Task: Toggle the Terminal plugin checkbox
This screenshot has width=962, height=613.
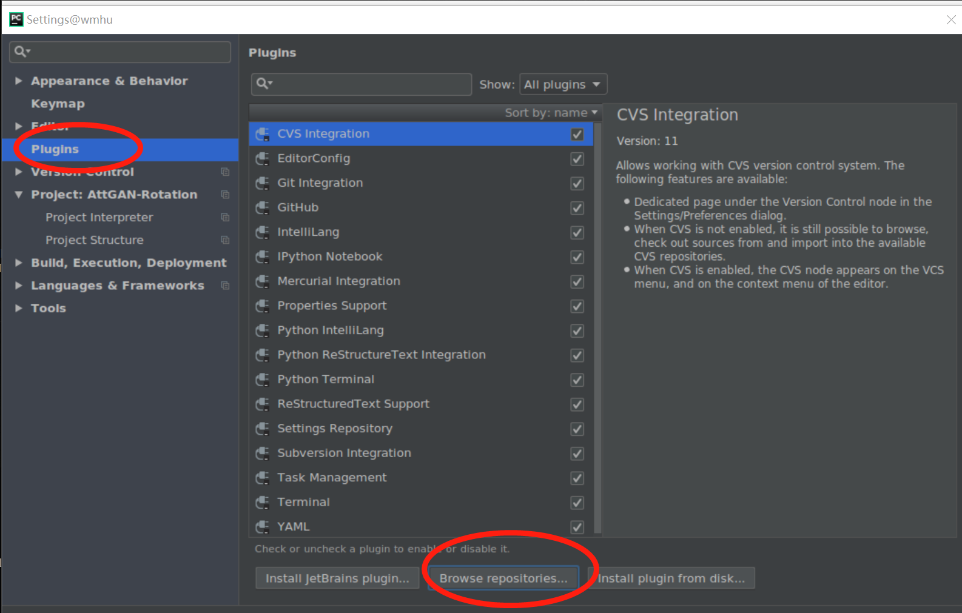Action: (577, 503)
